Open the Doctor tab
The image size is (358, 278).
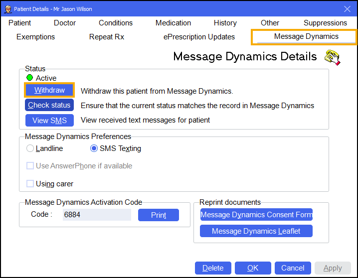pyautogui.click(x=65, y=23)
